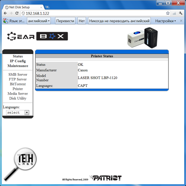The image size is (186, 186).
Task: Open the wrench settings menu
Action: click(x=181, y=13)
